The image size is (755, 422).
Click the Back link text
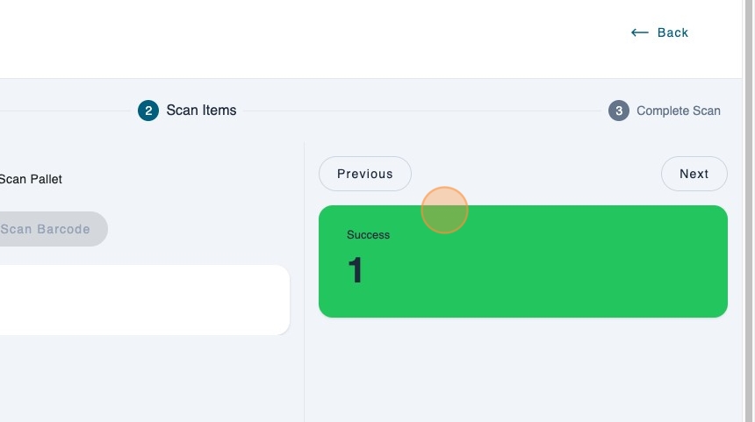pos(672,32)
